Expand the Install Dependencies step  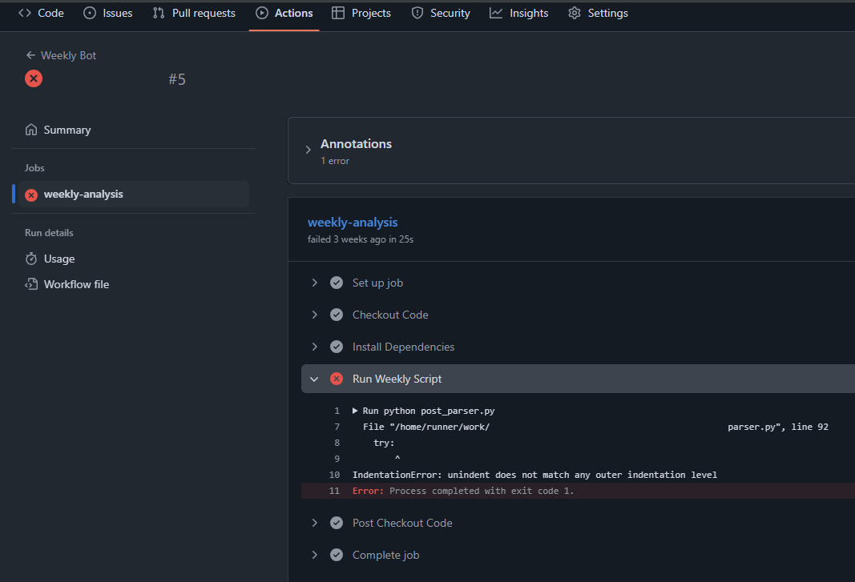314,347
